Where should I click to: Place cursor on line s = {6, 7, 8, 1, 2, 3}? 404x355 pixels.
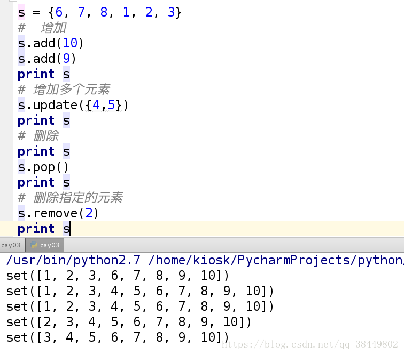[99, 12]
